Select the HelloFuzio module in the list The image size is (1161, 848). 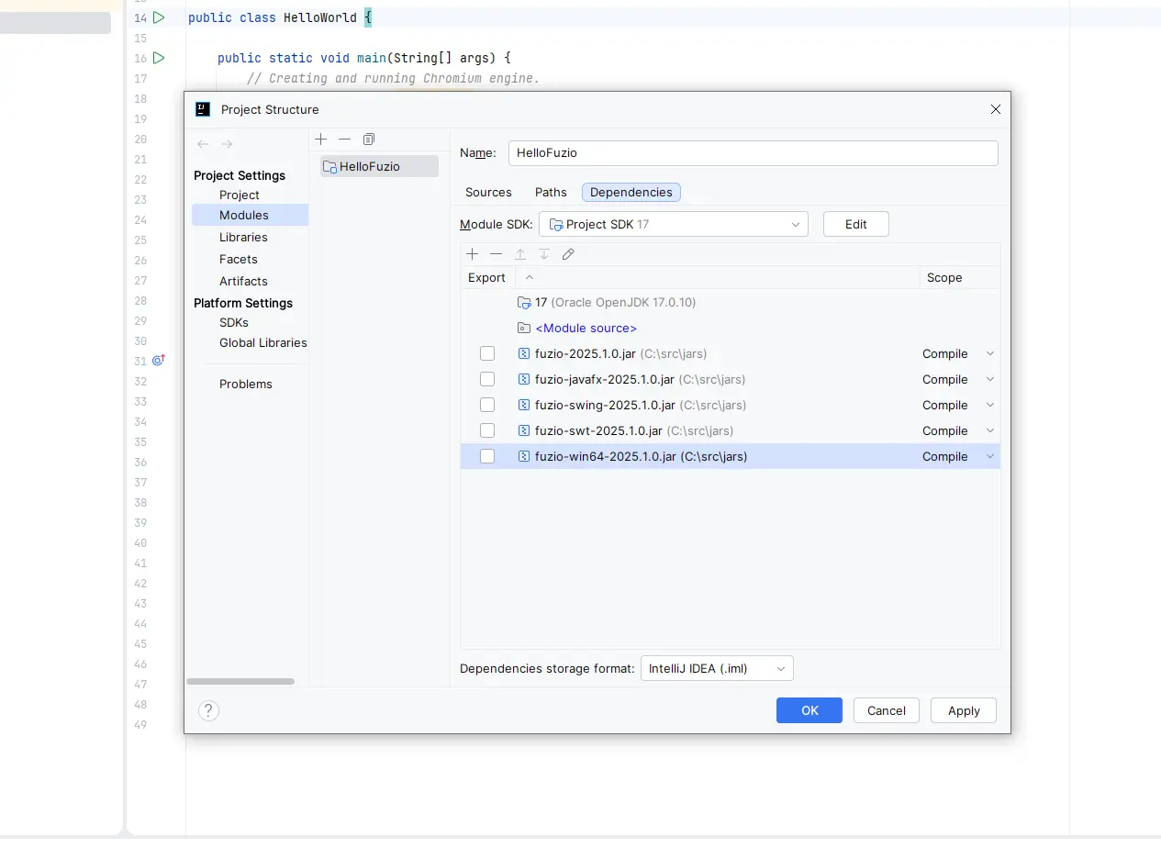[x=379, y=166]
